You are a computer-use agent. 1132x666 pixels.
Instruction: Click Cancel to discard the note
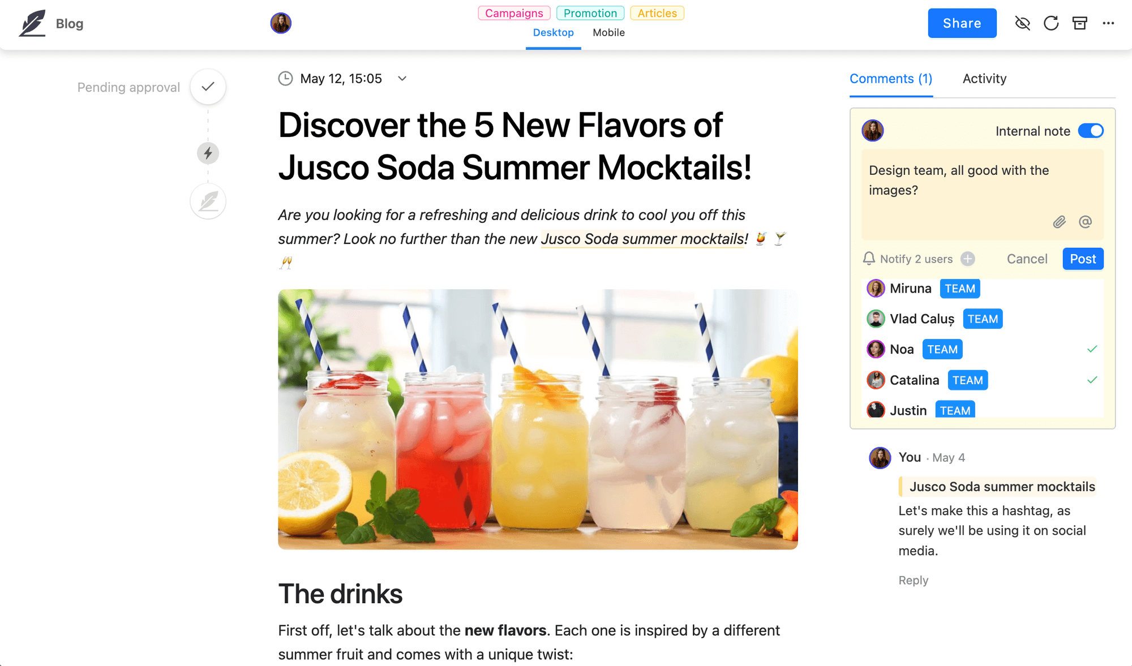(x=1028, y=259)
